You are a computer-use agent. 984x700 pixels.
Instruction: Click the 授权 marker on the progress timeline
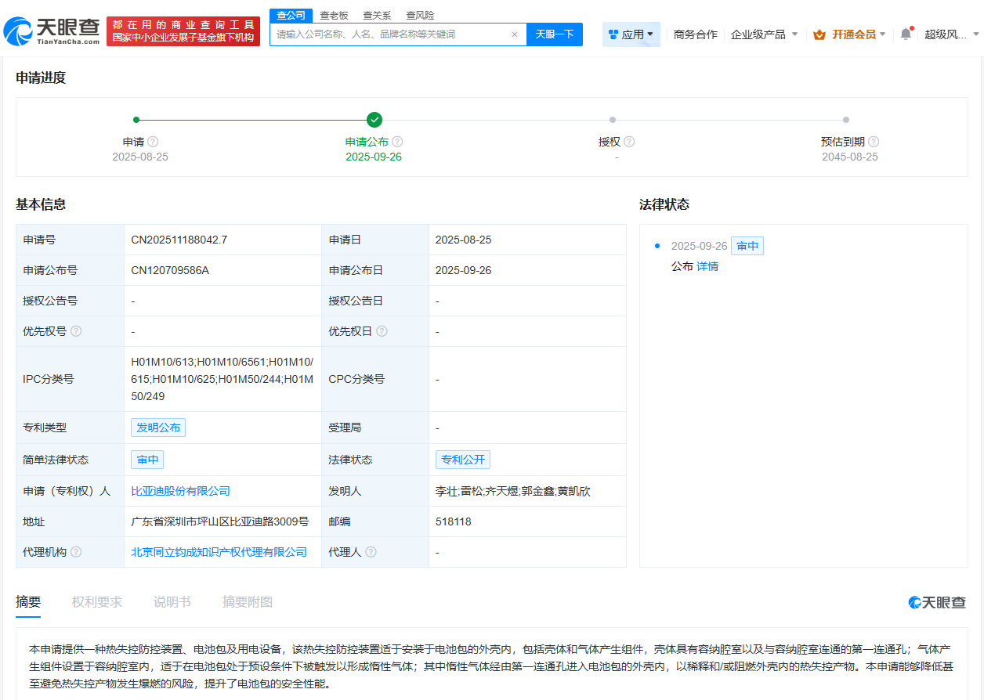click(612, 120)
